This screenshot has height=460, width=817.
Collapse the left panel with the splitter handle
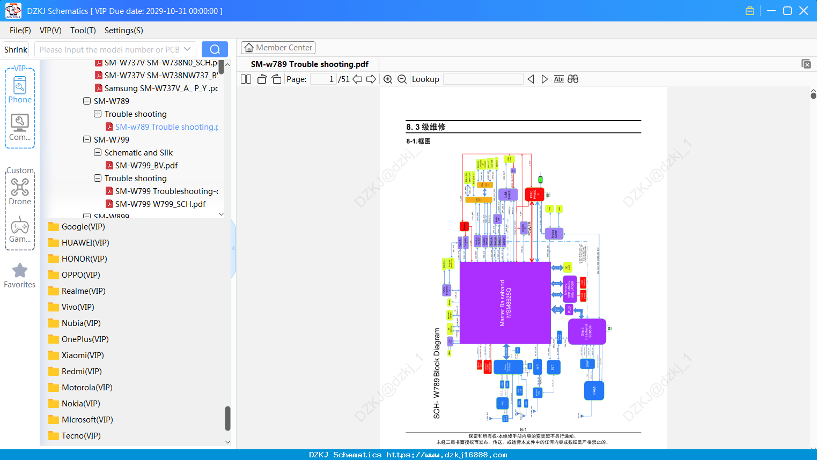point(233,248)
